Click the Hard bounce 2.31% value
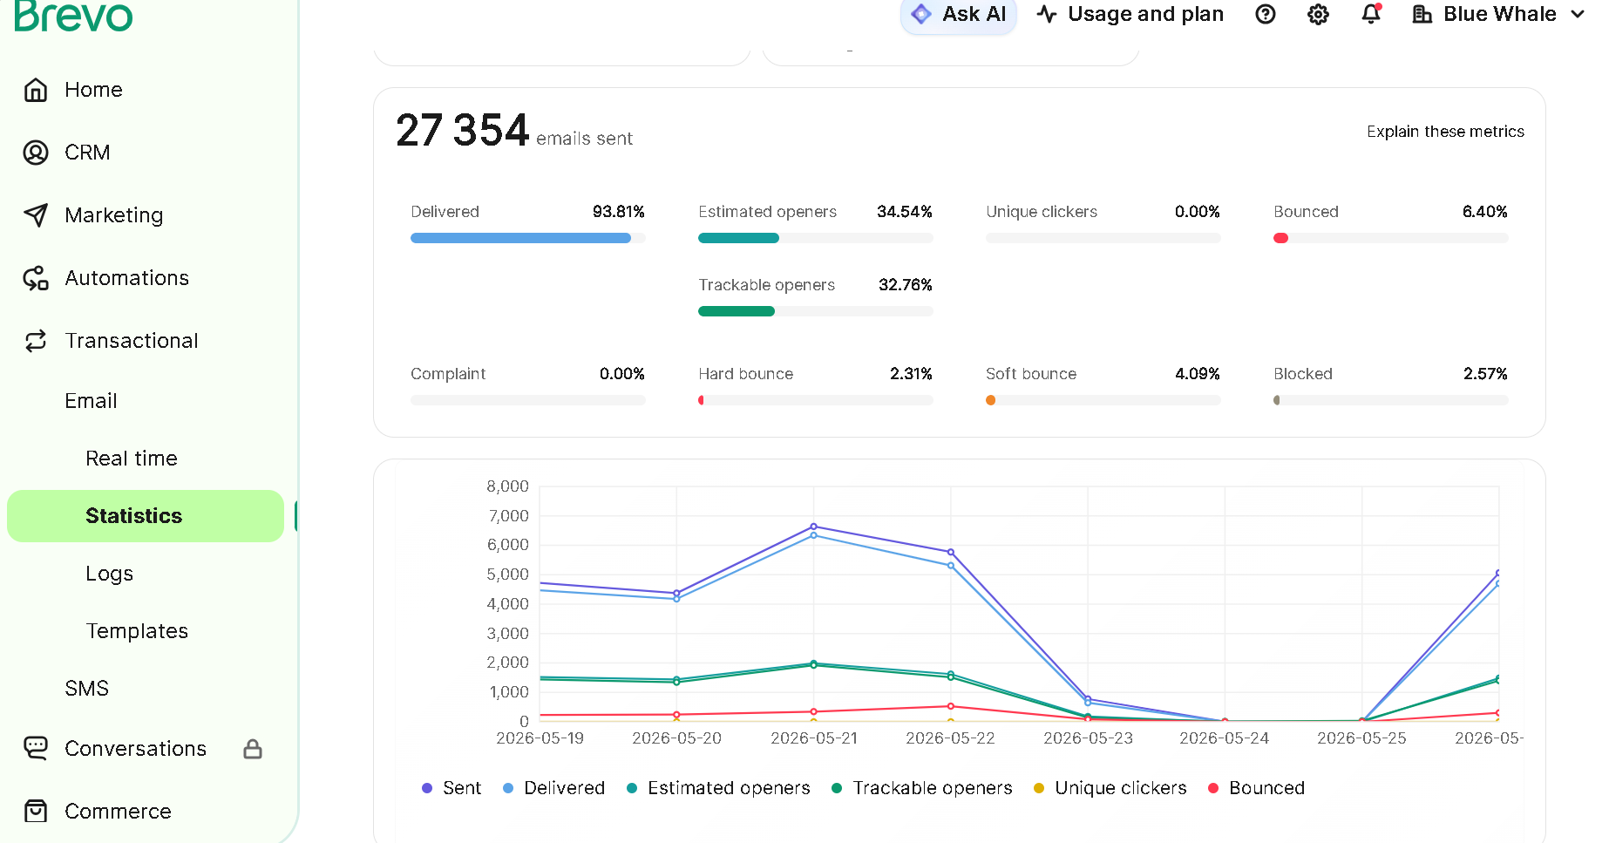The height and width of the screenshot is (843, 1609). point(911,374)
